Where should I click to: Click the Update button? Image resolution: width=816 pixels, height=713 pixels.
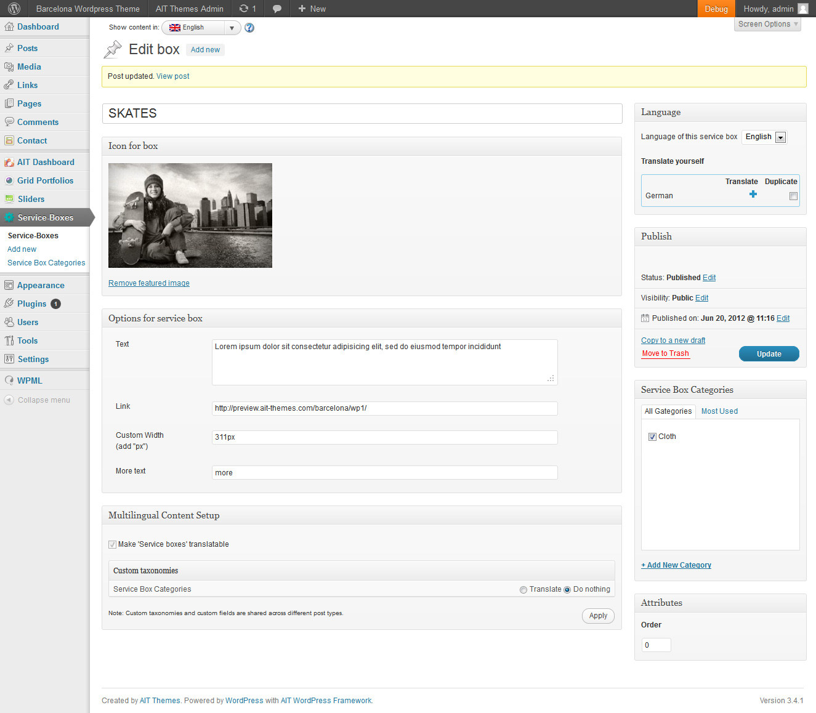coord(769,354)
